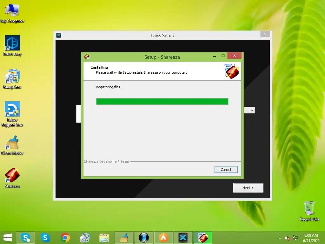
Task: Switch to Clean Master broom taskbar icon
Action: click(x=124, y=238)
